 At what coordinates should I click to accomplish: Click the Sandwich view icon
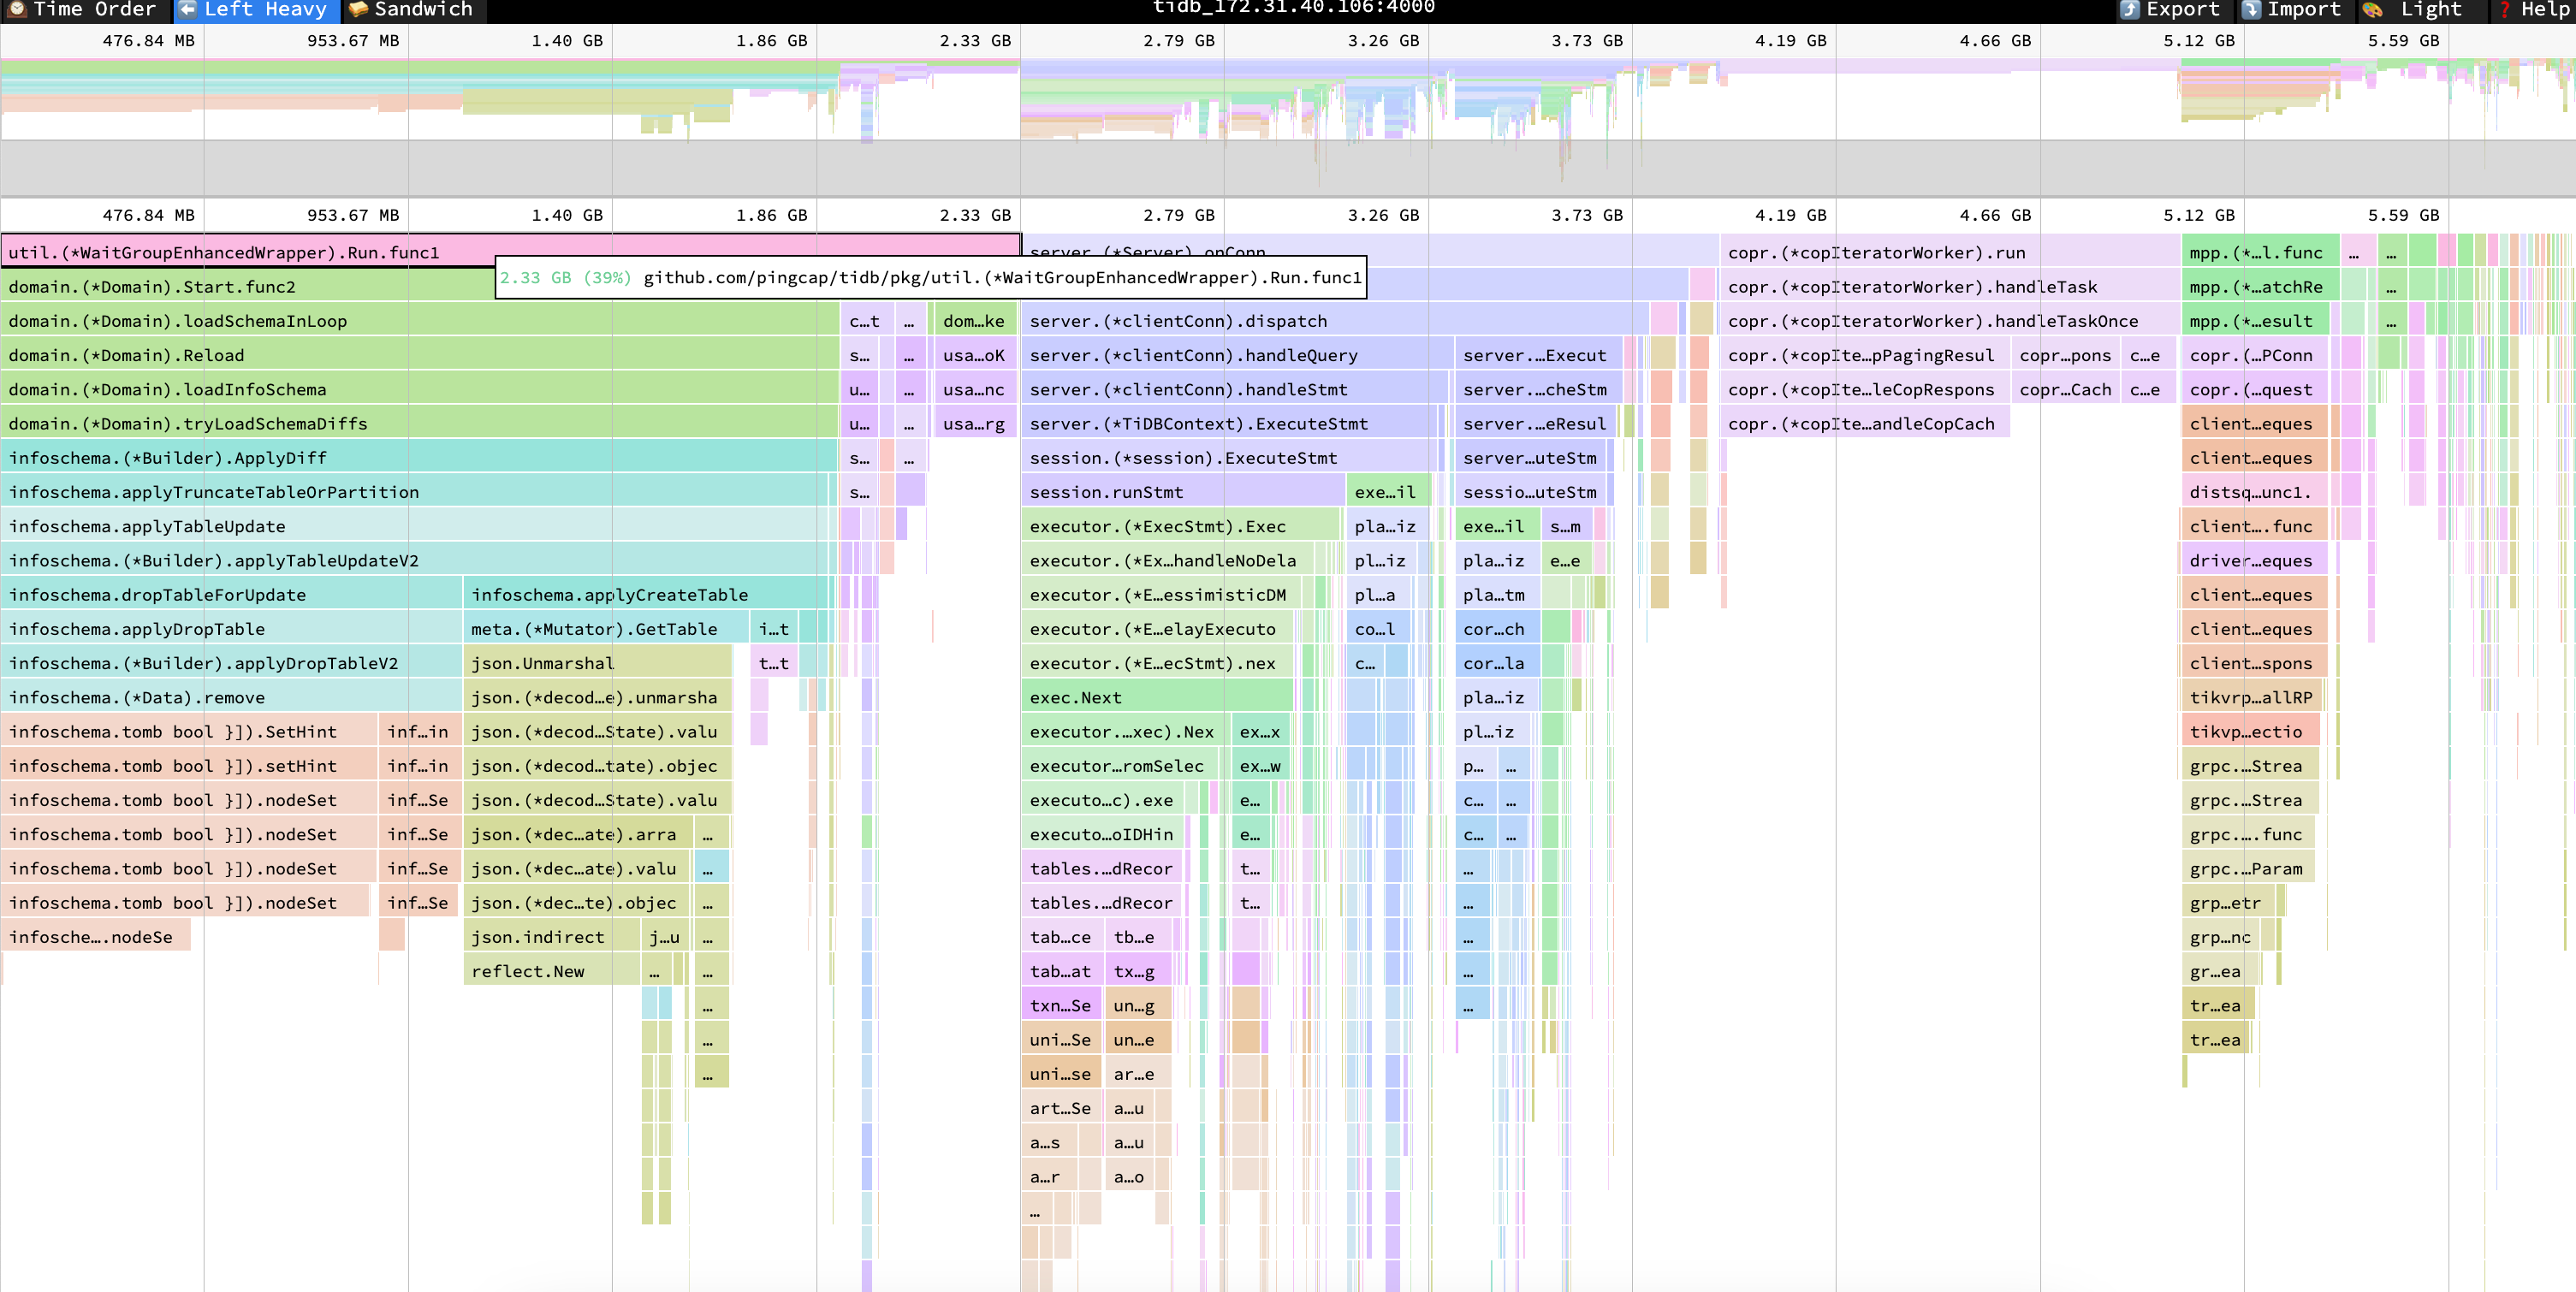pos(358,9)
